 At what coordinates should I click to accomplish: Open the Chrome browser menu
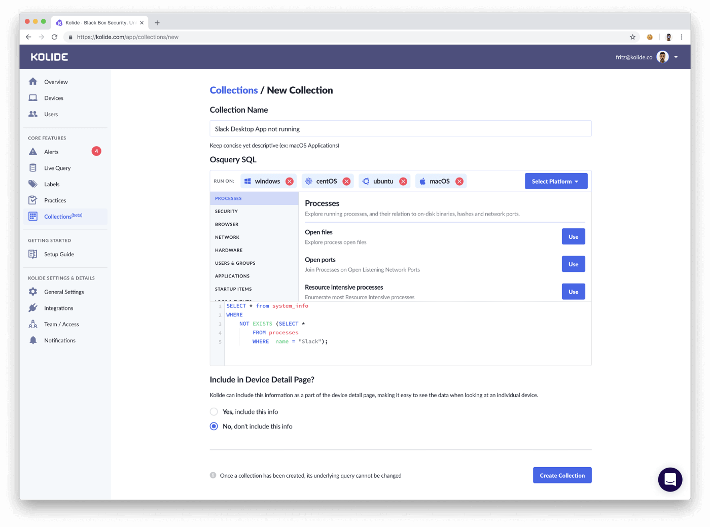[682, 37]
